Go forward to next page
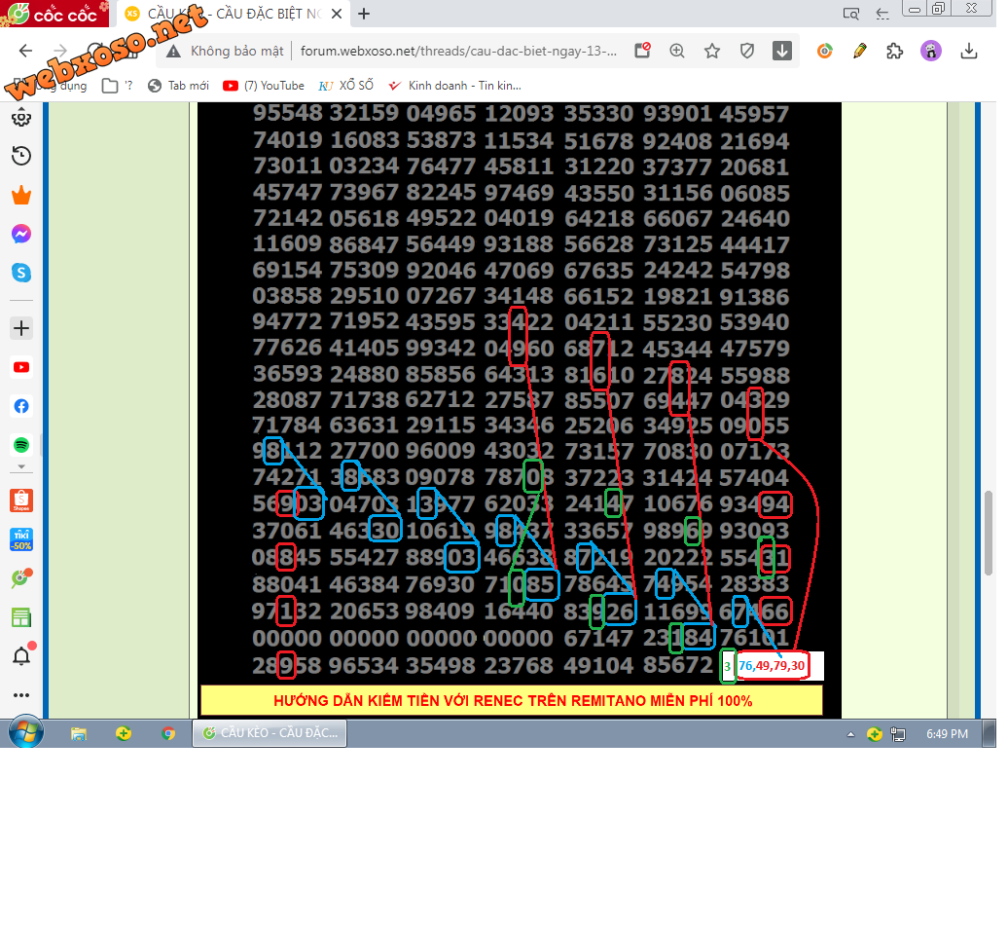This screenshot has height=927, width=1008. tap(60, 52)
